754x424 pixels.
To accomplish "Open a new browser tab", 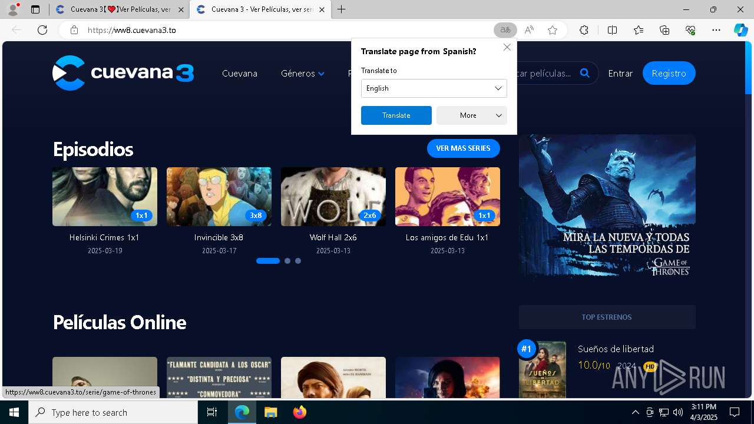I will point(342,9).
